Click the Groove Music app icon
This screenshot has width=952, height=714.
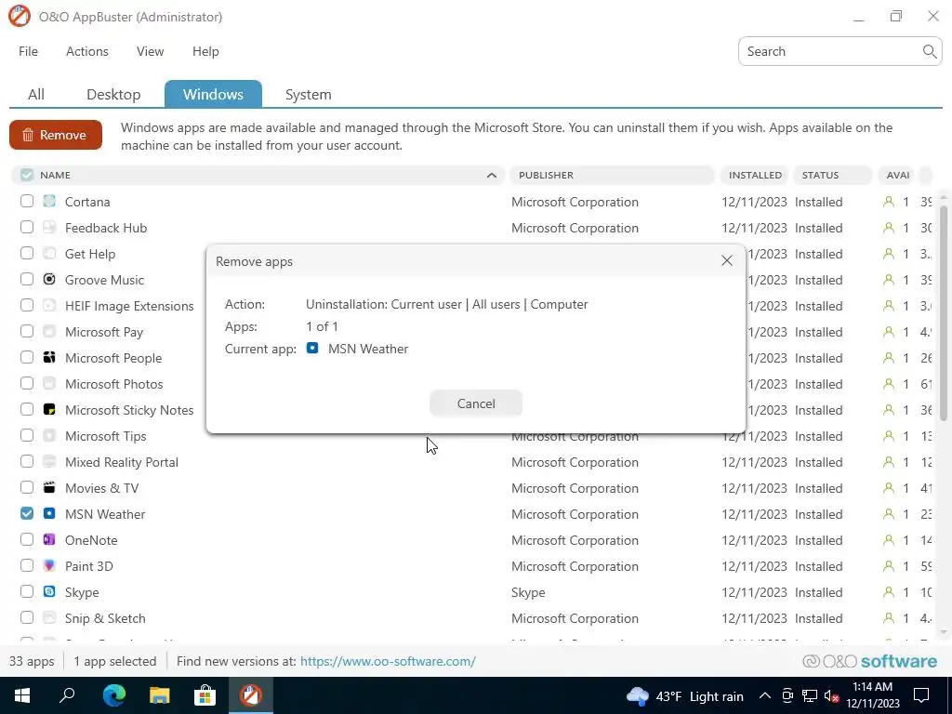(49, 279)
